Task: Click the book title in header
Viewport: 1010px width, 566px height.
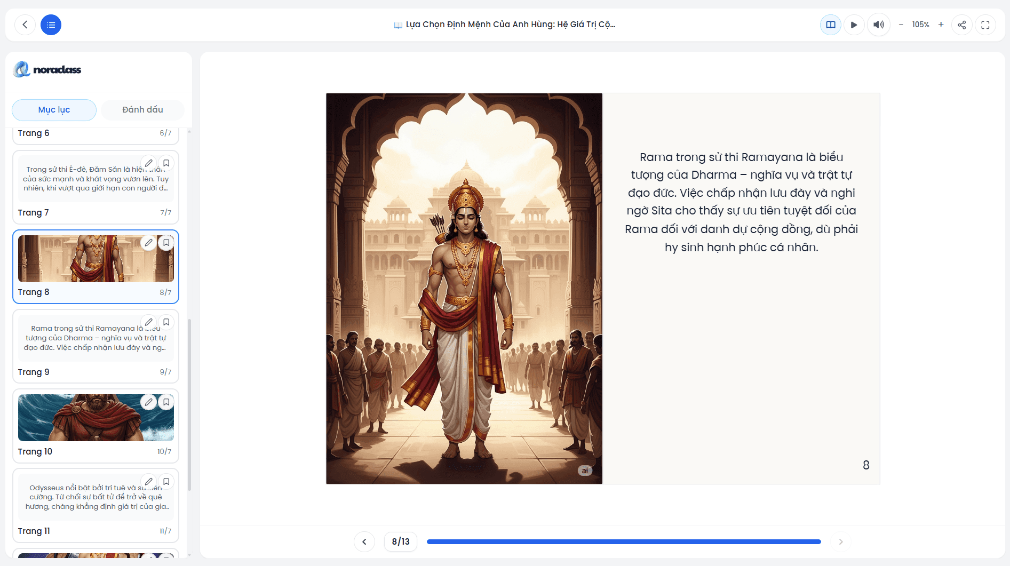Action: pyautogui.click(x=505, y=25)
